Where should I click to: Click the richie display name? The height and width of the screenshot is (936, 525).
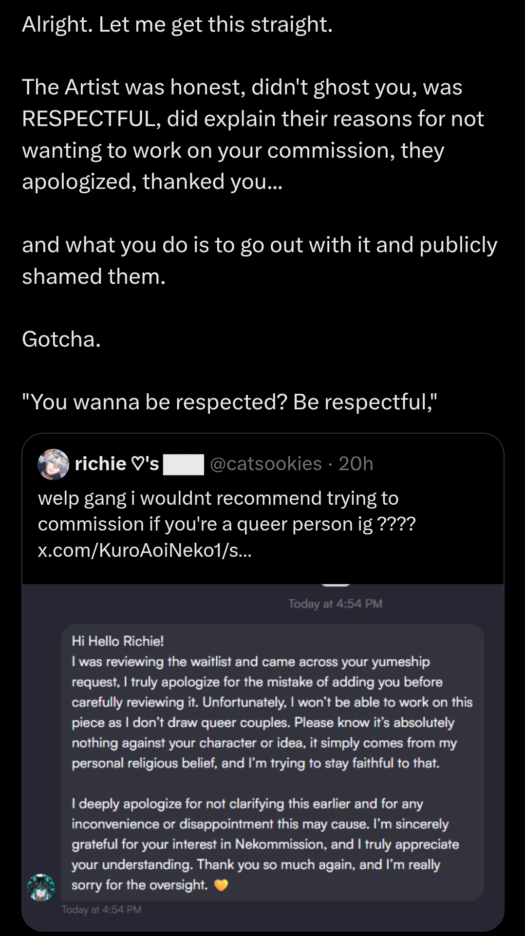pyautogui.click(x=100, y=464)
